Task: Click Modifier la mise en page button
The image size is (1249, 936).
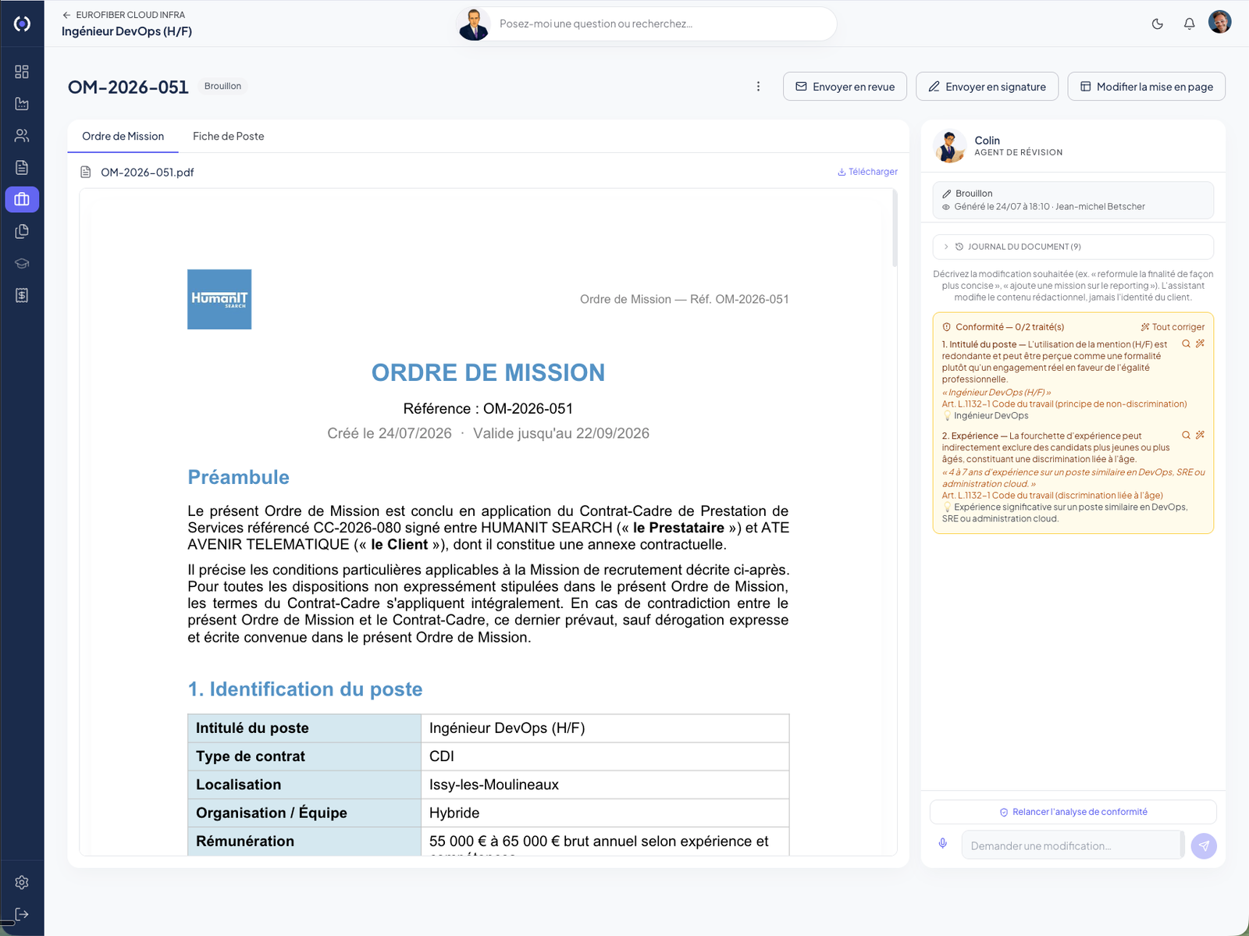Action: tap(1146, 87)
